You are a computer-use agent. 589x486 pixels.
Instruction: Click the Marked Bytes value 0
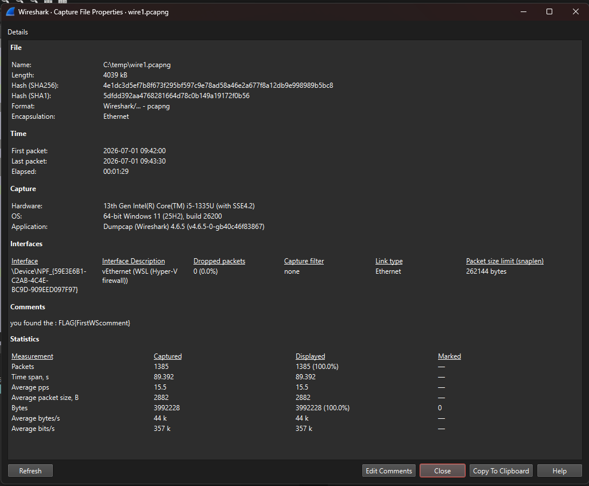pyautogui.click(x=440, y=408)
